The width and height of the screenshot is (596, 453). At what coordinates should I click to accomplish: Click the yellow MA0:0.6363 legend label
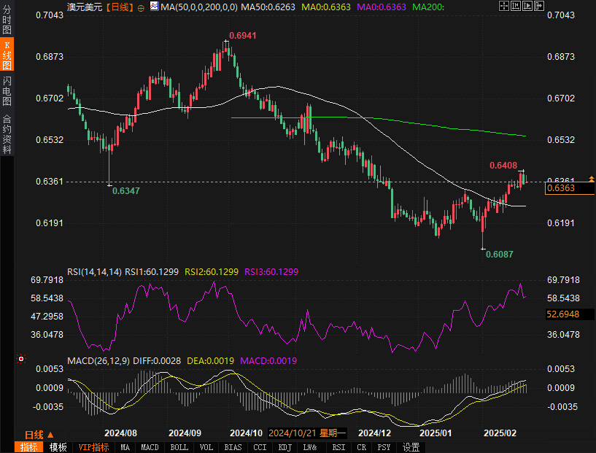pos(326,7)
